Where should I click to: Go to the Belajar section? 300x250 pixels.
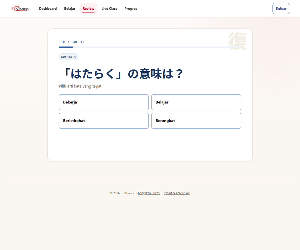pos(70,8)
